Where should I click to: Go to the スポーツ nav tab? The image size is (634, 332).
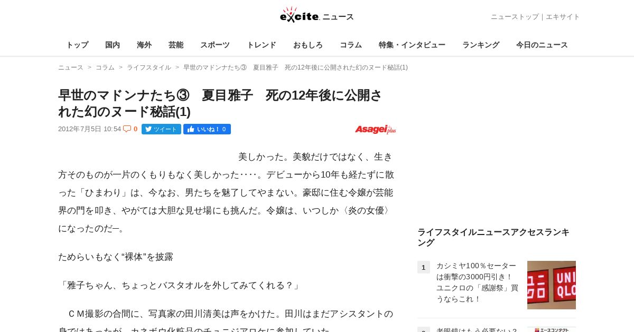coord(215,45)
